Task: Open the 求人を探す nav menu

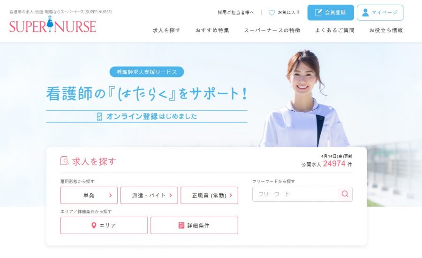Action: [x=166, y=30]
